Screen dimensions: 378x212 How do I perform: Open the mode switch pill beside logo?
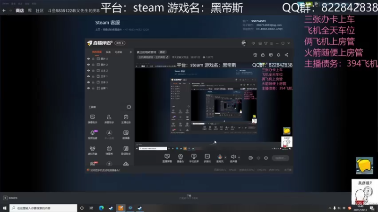pyautogui.click(x=120, y=43)
